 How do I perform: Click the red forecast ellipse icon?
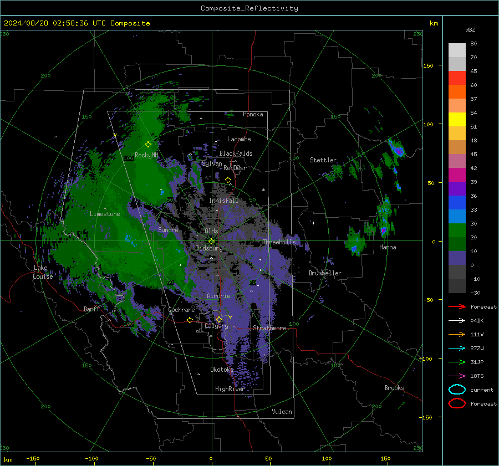point(457,403)
